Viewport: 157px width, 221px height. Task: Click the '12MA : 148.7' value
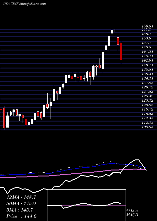[x=21, y=197]
